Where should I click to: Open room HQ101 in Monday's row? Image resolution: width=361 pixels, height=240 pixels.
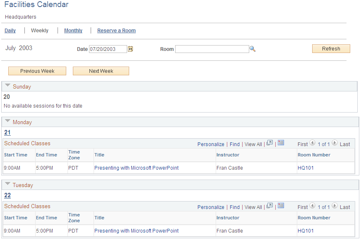[x=306, y=168]
